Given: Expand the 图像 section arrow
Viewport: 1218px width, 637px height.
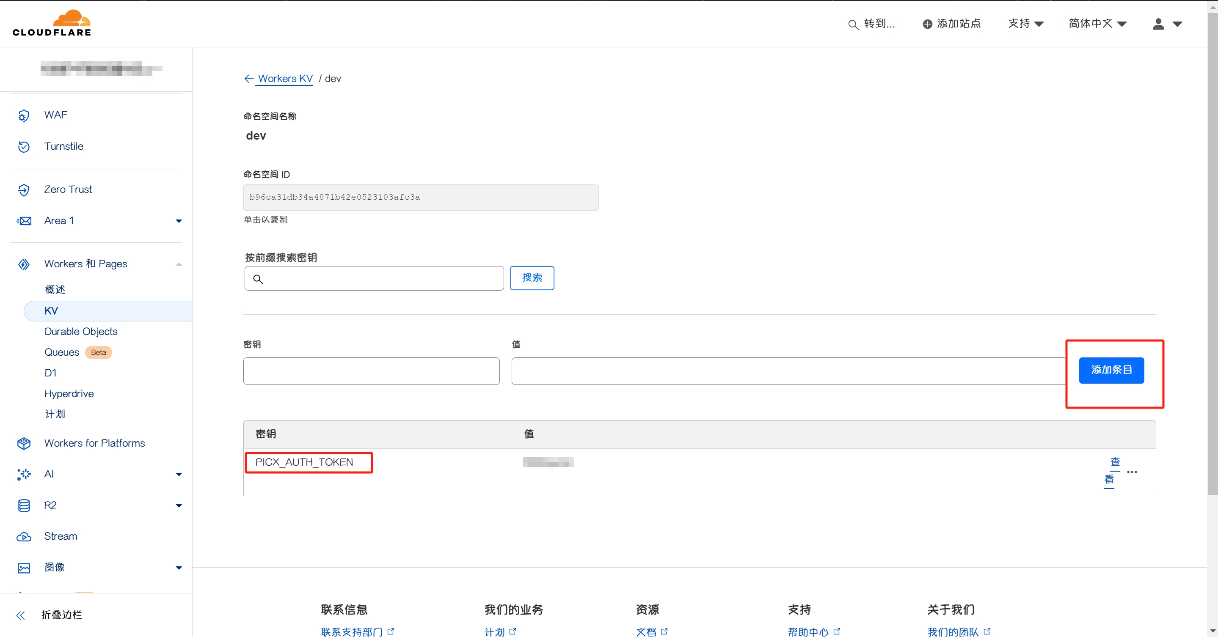Looking at the screenshot, I should coord(179,568).
